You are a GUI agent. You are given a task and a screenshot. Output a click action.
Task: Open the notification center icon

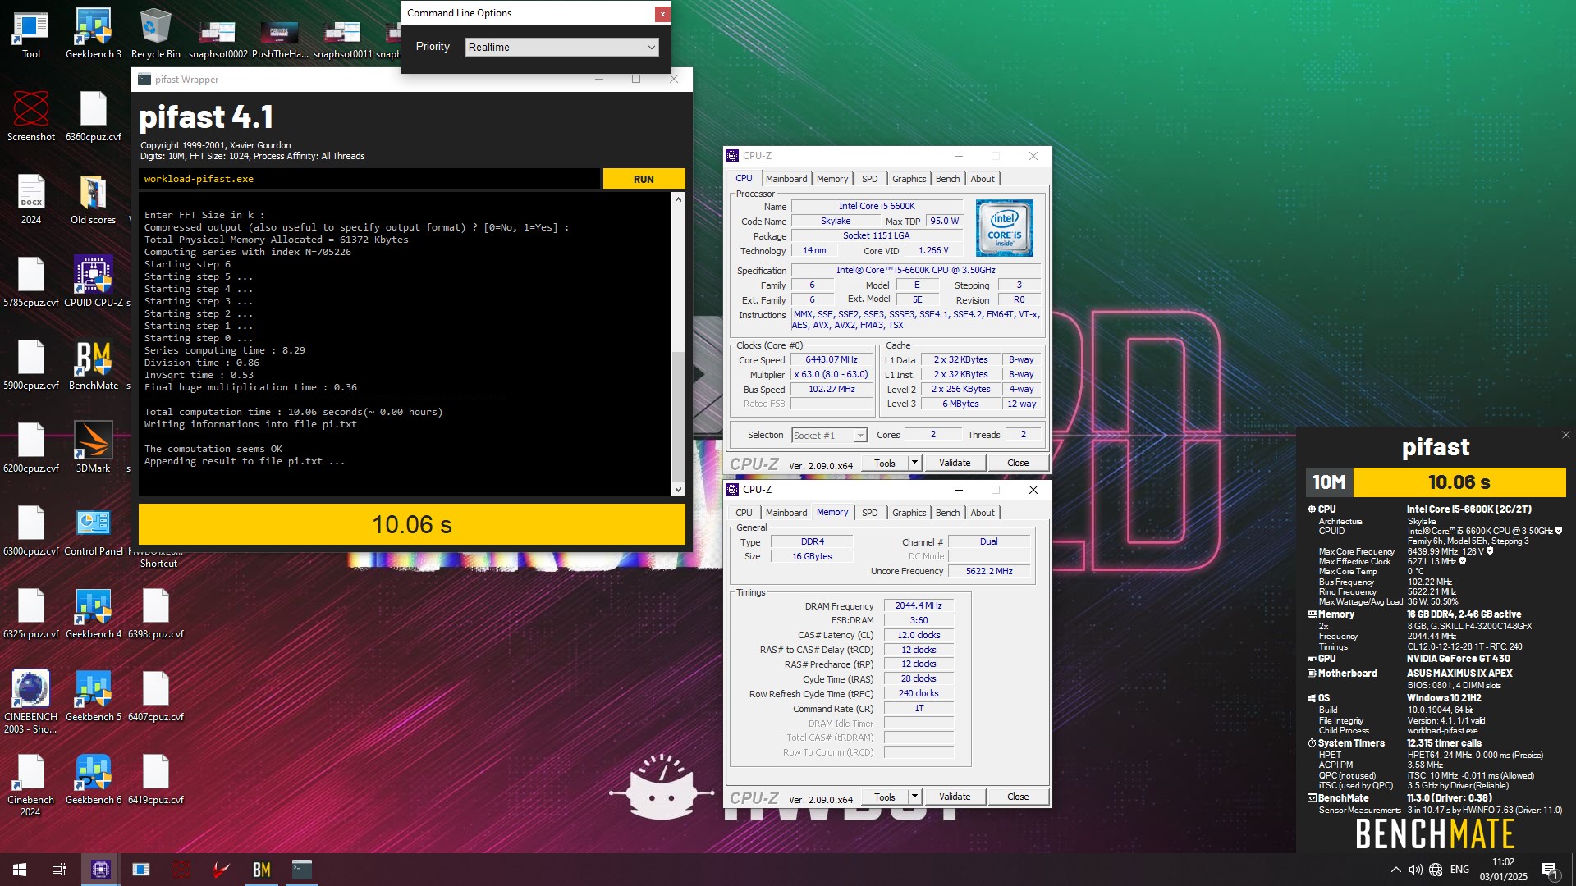tap(1551, 870)
